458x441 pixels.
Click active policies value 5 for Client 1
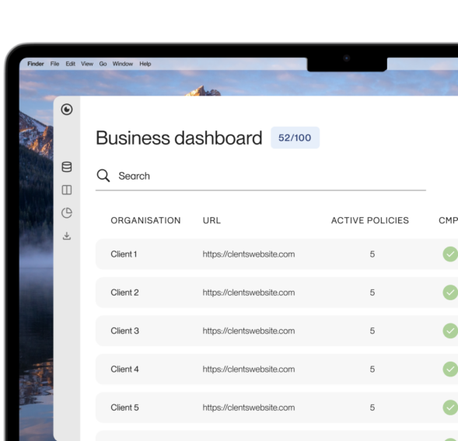click(372, 254)
